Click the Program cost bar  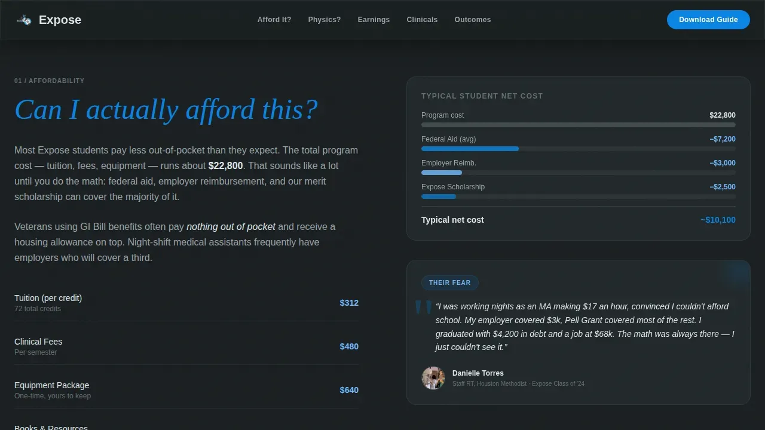click(x=579, y=125)
